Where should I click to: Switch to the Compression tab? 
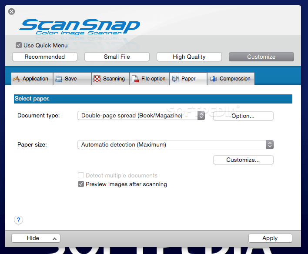click(231, 79)
